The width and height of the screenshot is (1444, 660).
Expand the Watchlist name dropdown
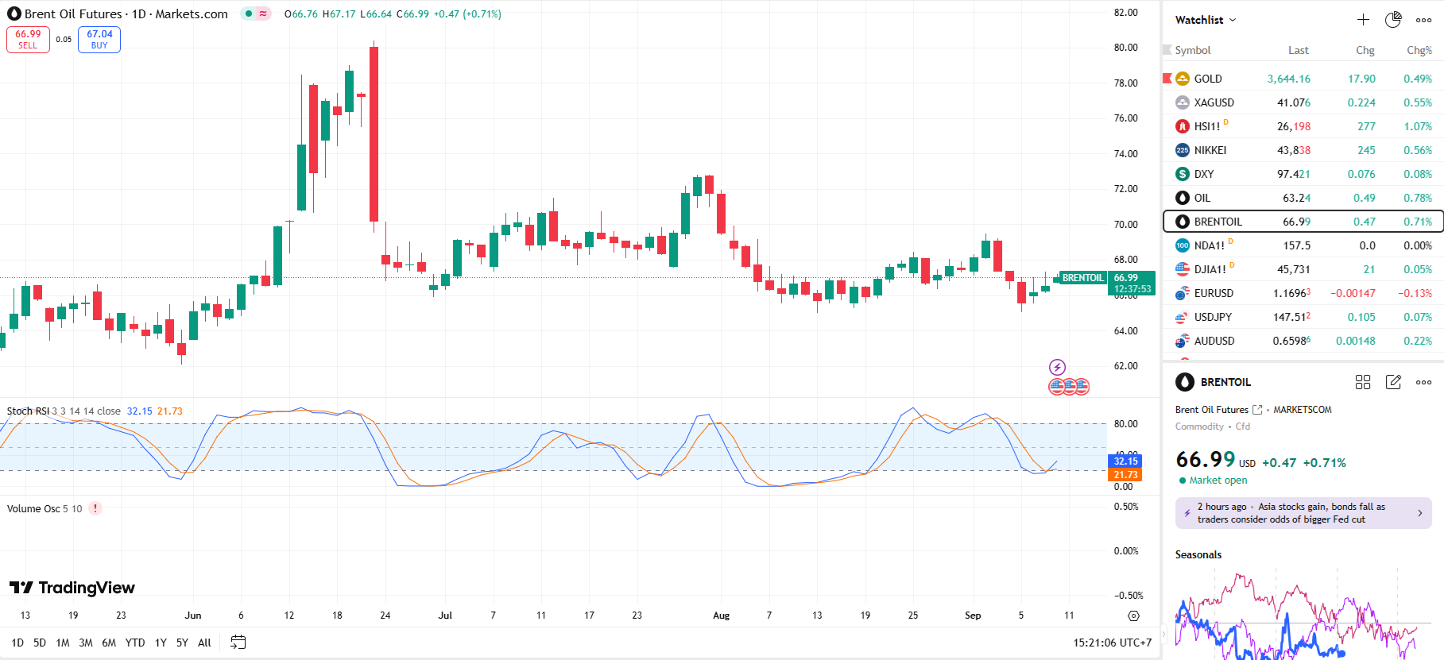[1206, 20]
